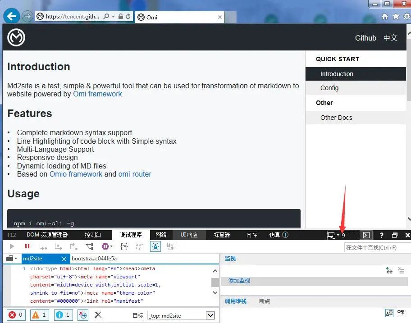
Task: Switch to the 断点 breakpoints tab
Action: coord(264,301)
